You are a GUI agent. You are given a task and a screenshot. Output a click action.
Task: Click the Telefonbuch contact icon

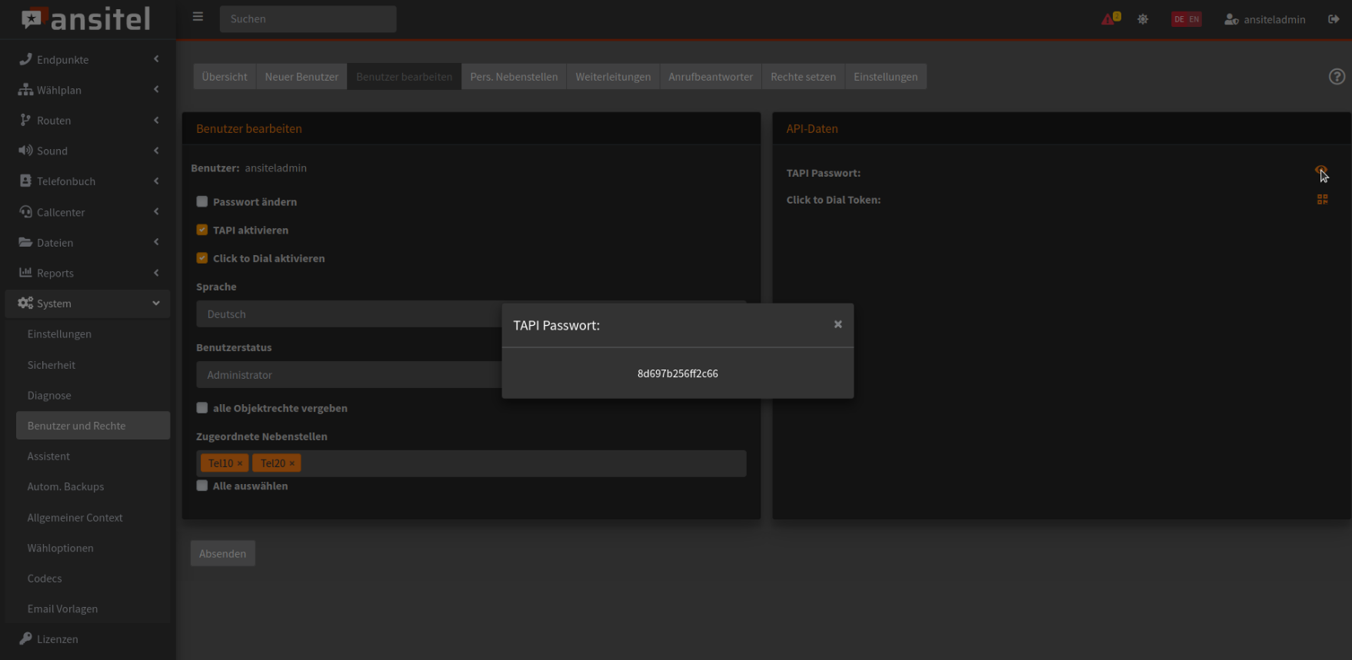click(25, 181)
